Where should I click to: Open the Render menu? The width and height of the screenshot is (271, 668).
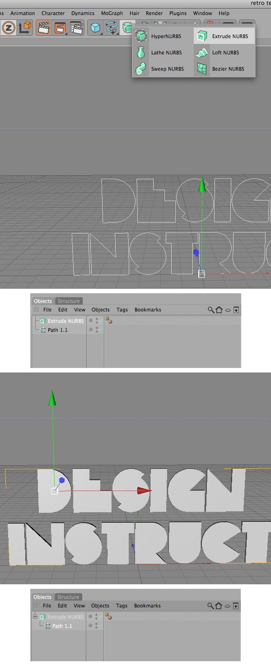[154, 13]
